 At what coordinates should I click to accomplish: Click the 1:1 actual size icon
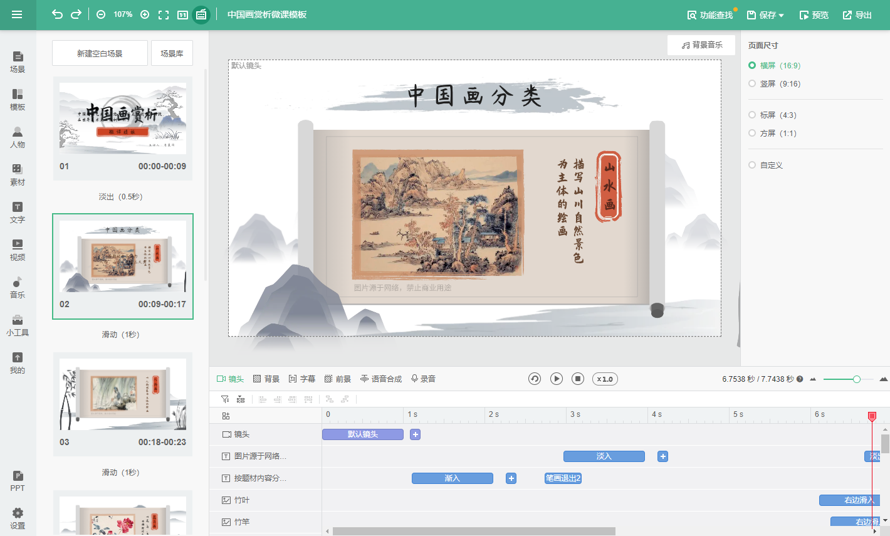pos(182,14)
